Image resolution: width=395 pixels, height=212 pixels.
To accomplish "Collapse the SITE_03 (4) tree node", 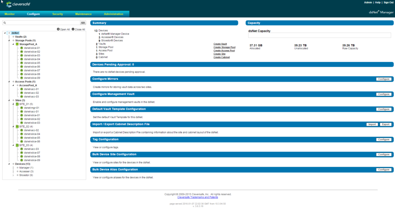I will point(14,145).
